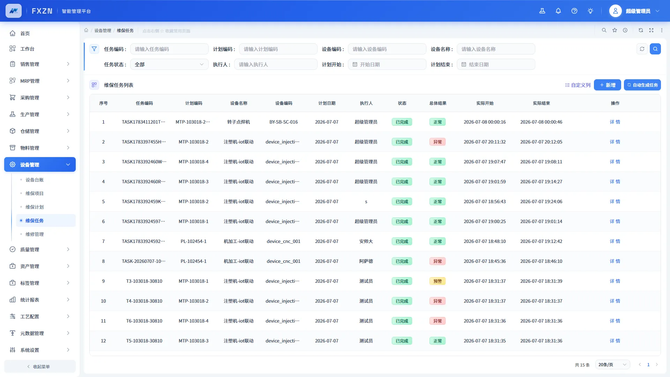The height and width of the screenshot is (377, 670).
Task: Click the home icon in breadcrumb
Action: (86, 30)
